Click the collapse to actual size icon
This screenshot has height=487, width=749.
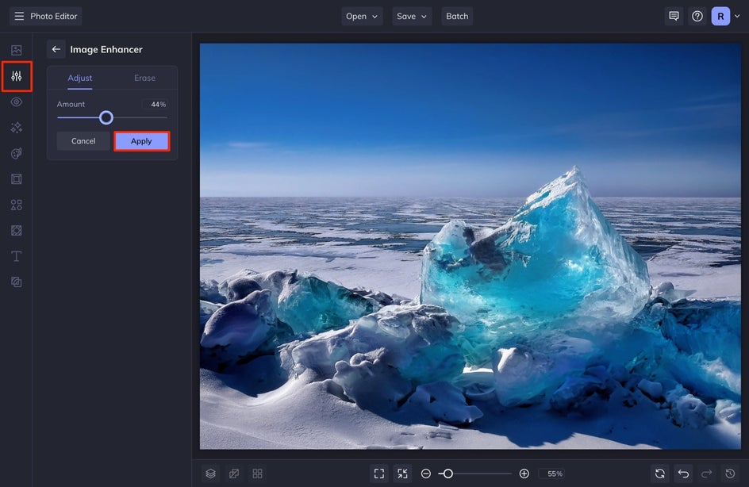pos(403,474)
